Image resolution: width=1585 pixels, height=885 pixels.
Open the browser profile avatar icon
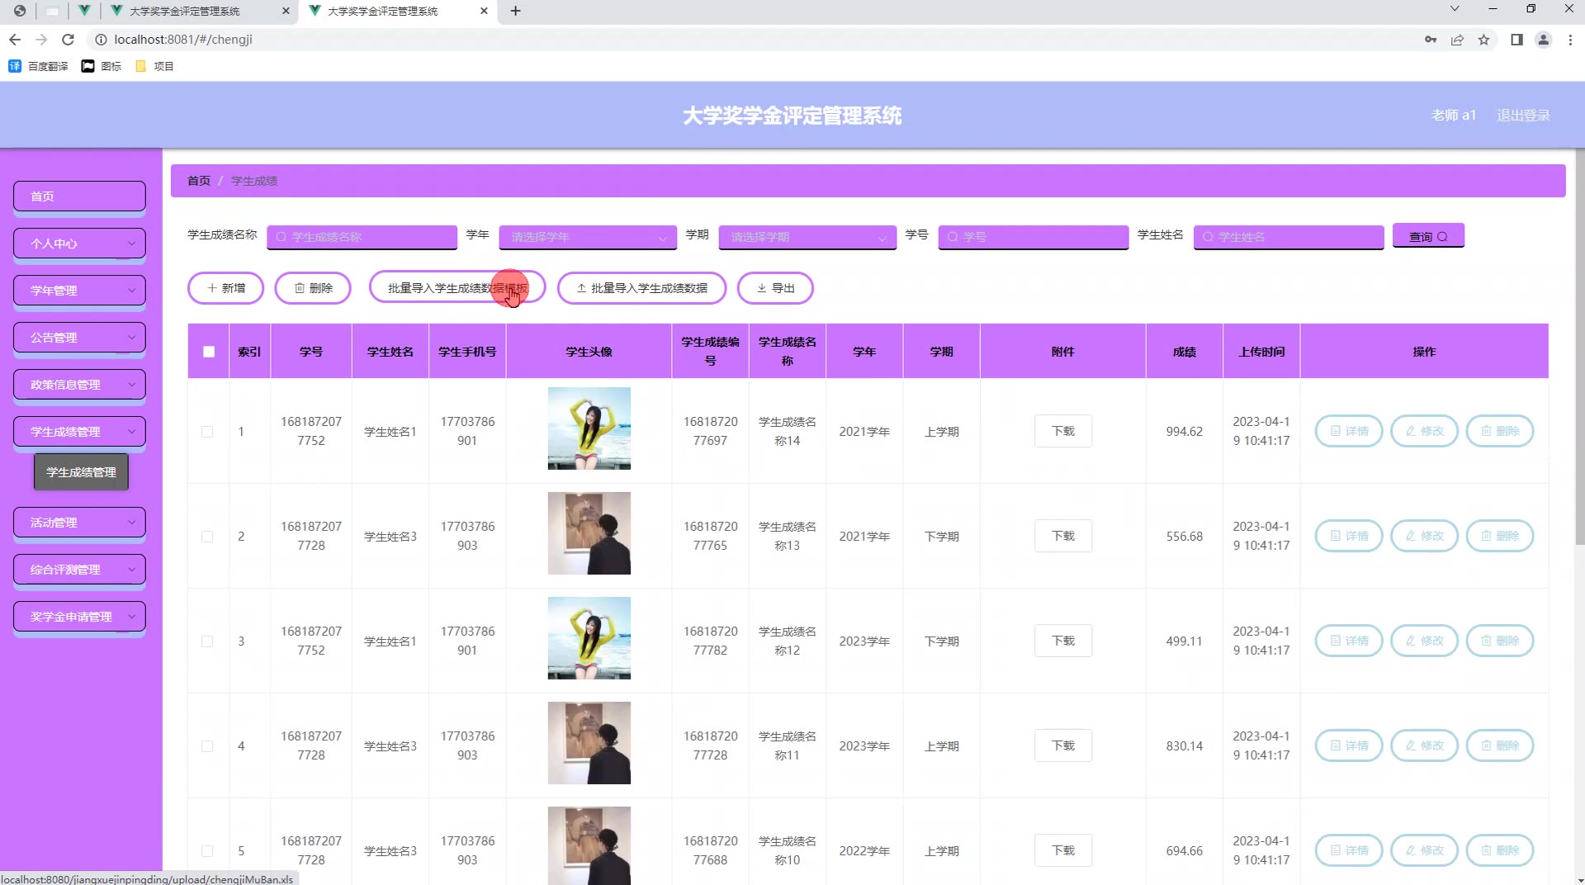1543,40
